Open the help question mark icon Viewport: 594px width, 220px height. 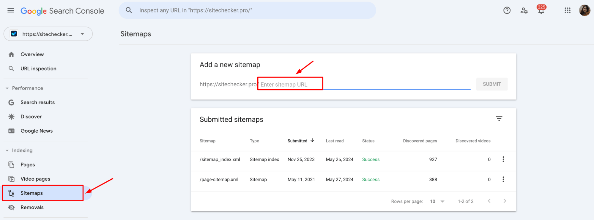pyautogui.click(x=507, y=10)
